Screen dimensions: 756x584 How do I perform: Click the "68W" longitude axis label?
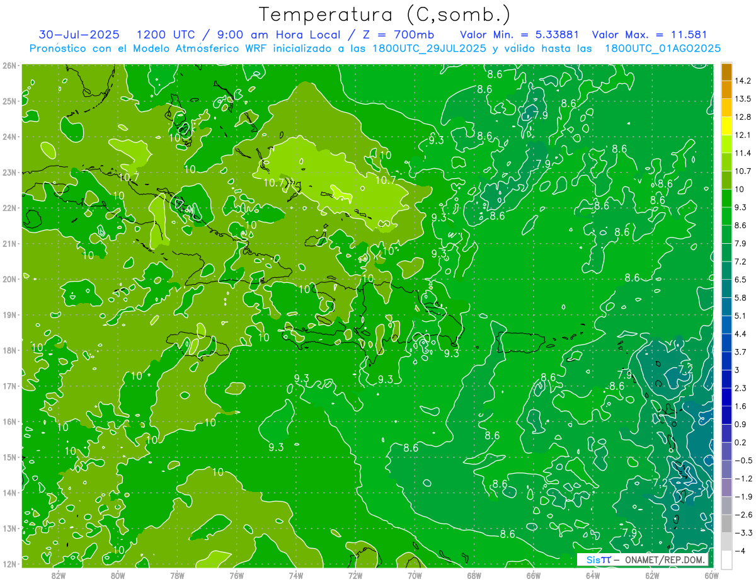point(474,575)
